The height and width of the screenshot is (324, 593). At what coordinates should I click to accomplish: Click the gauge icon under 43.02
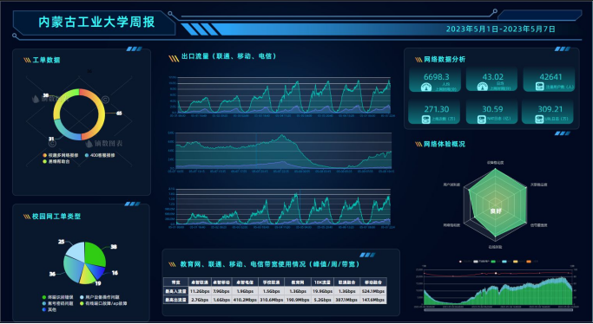coord(483,87)
